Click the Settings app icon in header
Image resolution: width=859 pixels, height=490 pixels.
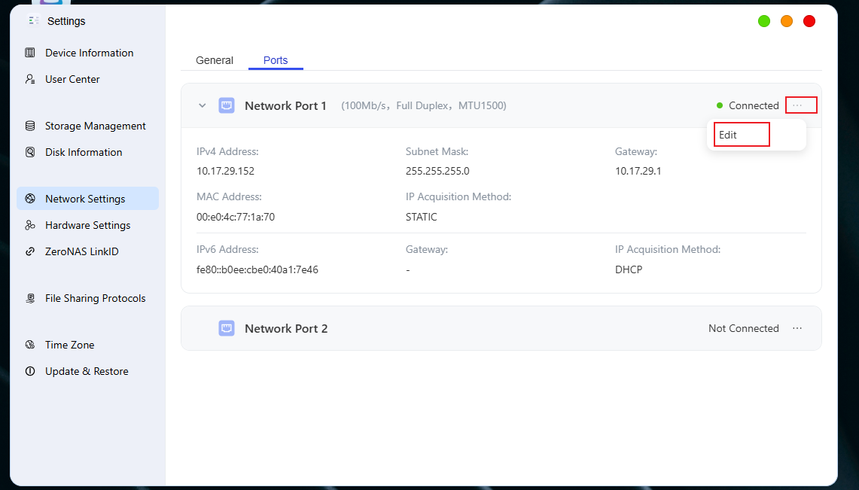33,21
